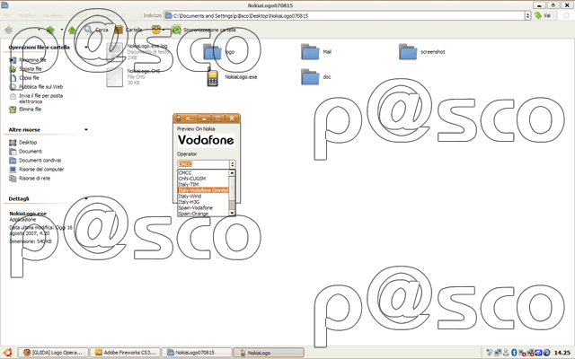The width and height of the screenshot is (575, 359).
Task: Go up one folder level with green up arrow
Action: coord(72,30)
